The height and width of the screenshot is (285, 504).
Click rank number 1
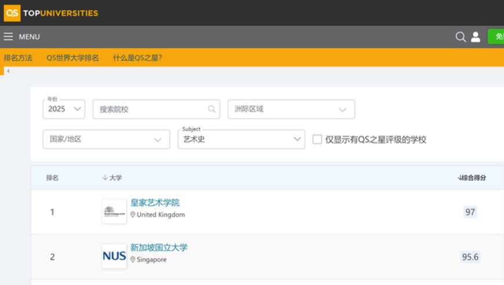[x=52, y=212]
